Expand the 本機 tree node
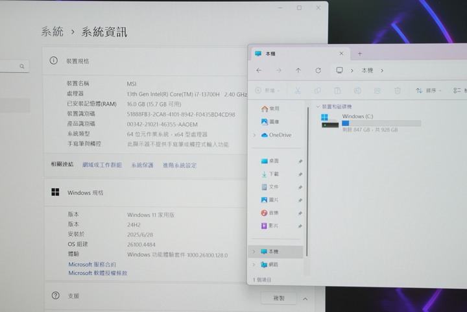 (x=254, y=252)
